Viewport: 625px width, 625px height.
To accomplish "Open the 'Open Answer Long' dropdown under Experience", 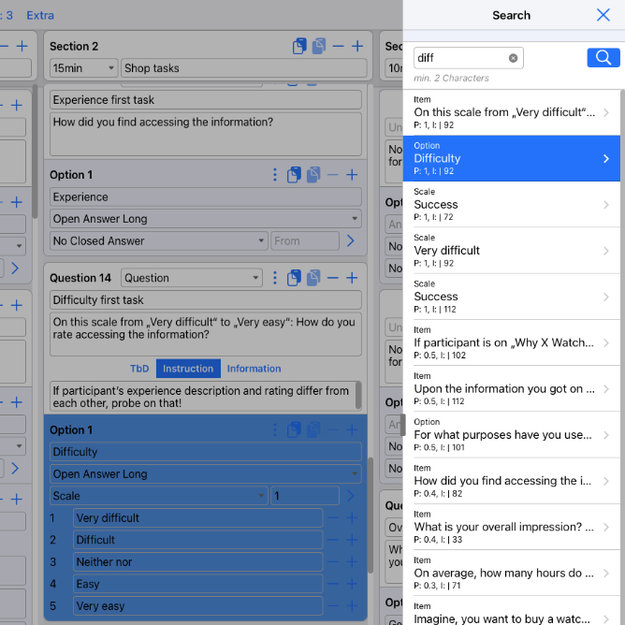I will tap(205, 219).
